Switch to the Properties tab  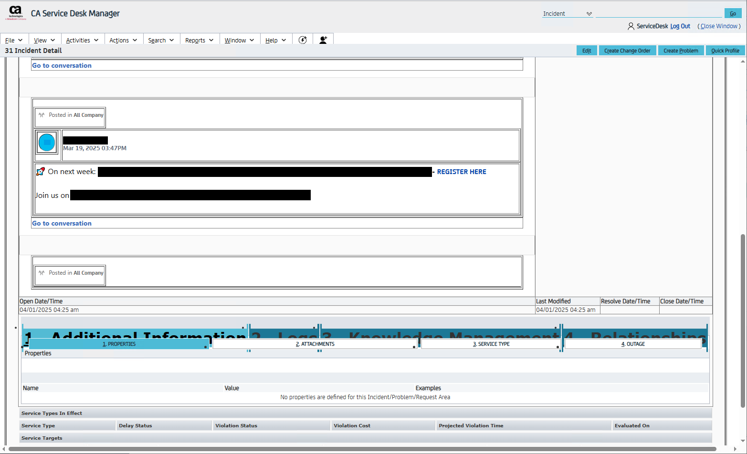pyautogui.click(x=119, y=344)
